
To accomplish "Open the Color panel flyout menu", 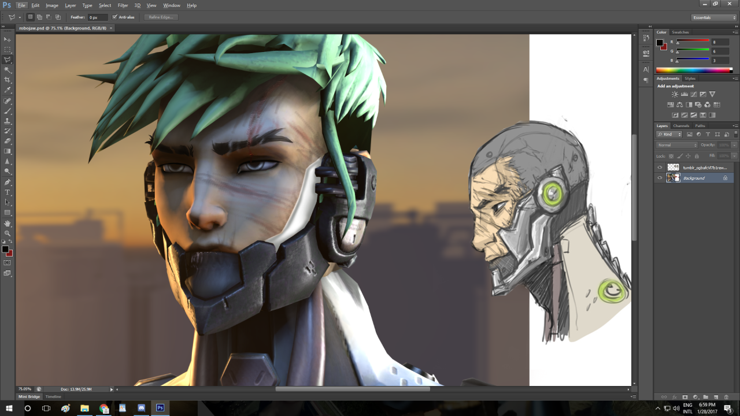I will (x=735, y=32).
